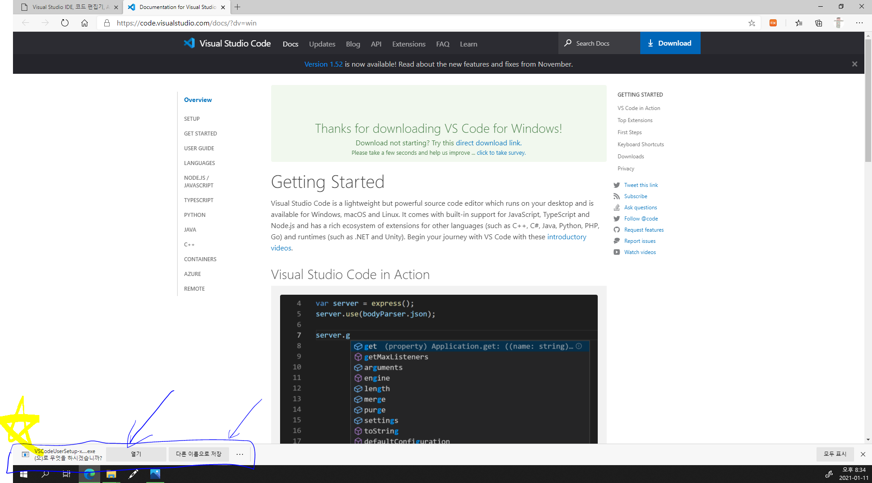
Task: Select Overview in the left sidebar
Action: click(198, 100)
